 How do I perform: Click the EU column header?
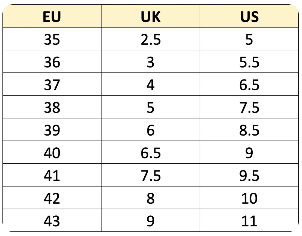click(x=52, y=17)
